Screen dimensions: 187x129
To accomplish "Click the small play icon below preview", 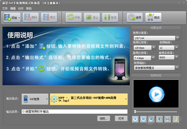I will (x=135, y=119).
